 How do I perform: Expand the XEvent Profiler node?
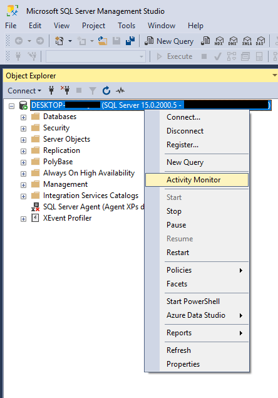point(23,219)
